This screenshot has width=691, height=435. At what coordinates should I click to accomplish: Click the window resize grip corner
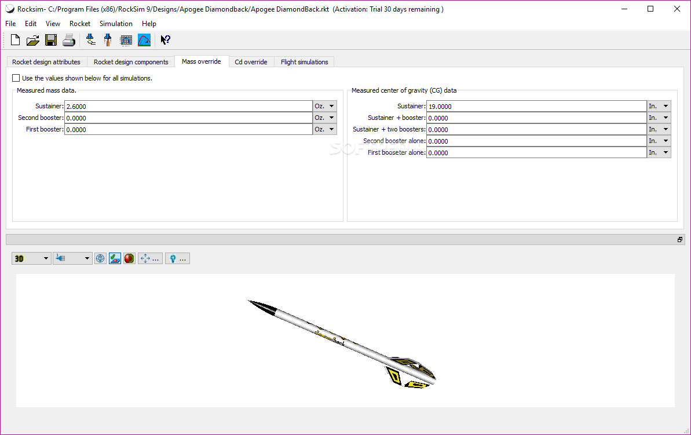pyautogui.click(x=686, y=430)
